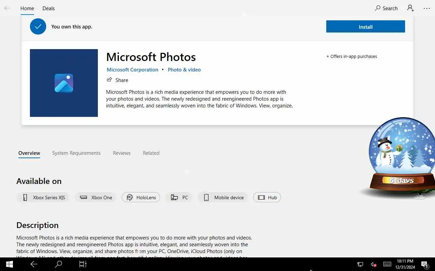
Task: Open the taskbar clock showing 10:11 PM
Action: tap(405, 264)
